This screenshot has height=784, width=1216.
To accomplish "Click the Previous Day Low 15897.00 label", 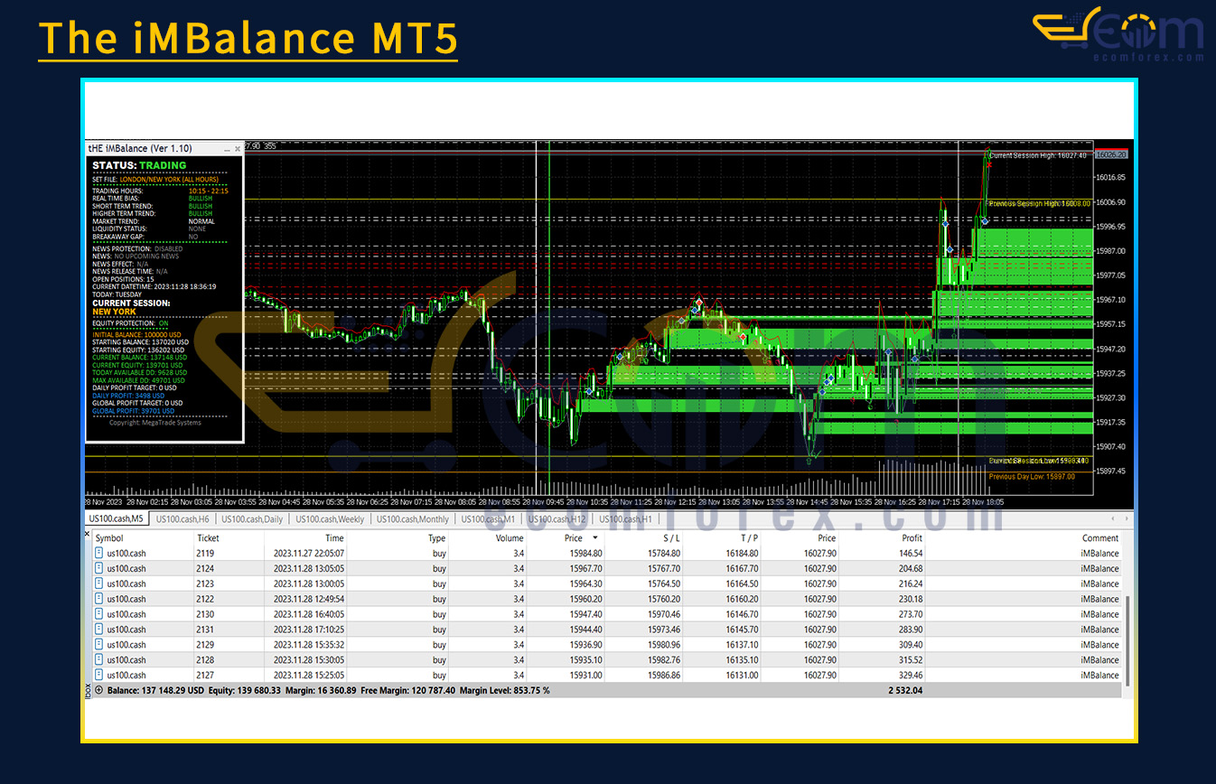I will pos(1032,476).
